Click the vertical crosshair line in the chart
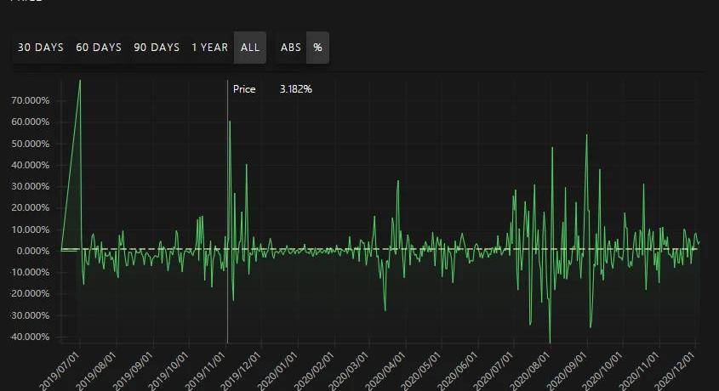719x391 pixels. coord(228,212)
